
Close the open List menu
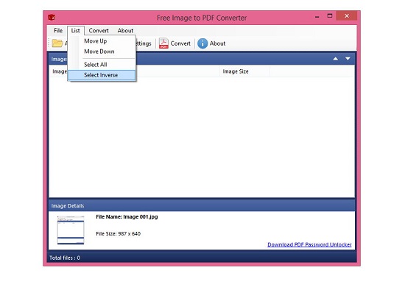point(75,30)
